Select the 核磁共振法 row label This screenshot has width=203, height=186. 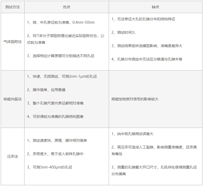tap(12, 99)
